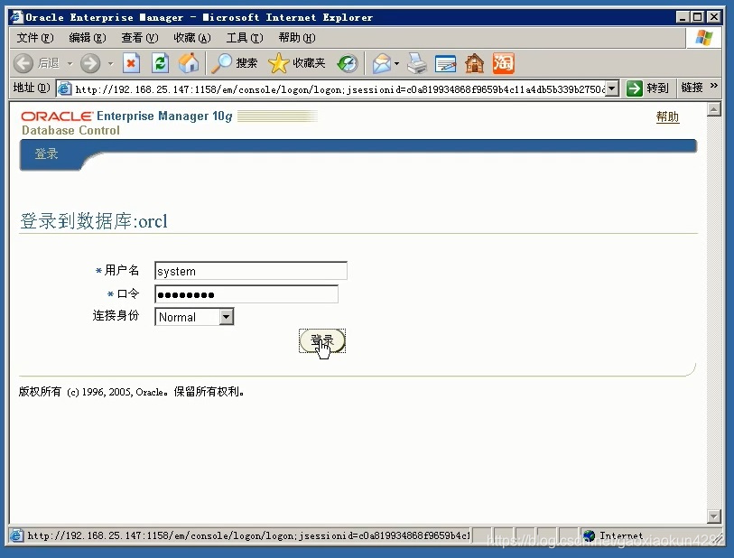734x558 pixels.
Task: Click the 转到 go button
Action: (649, 87)
